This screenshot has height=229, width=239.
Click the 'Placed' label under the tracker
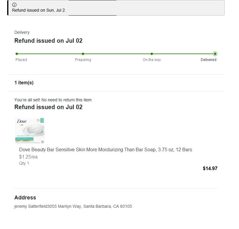point(21,60)
